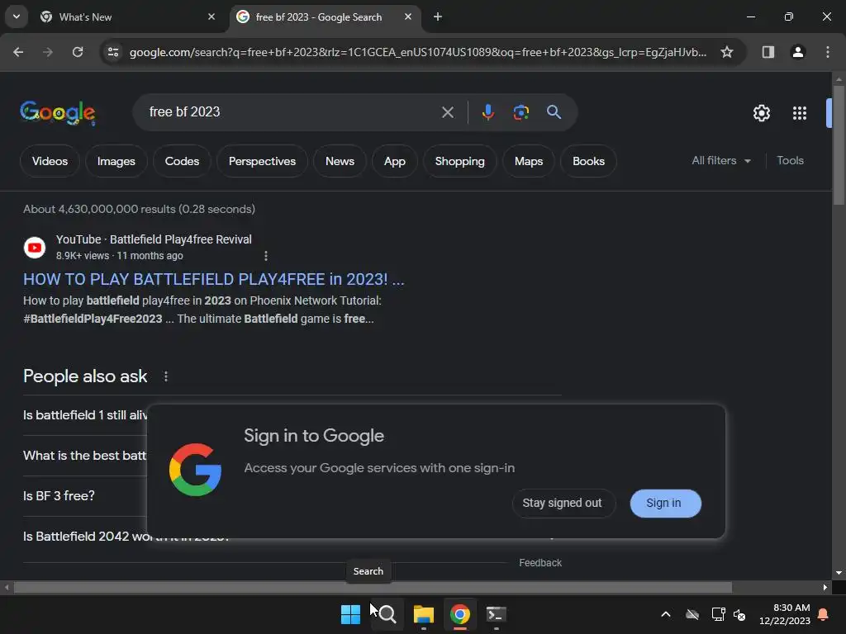
Task: Open the taskbar clock showing 8:30 AM
Action: pos(785,614)
